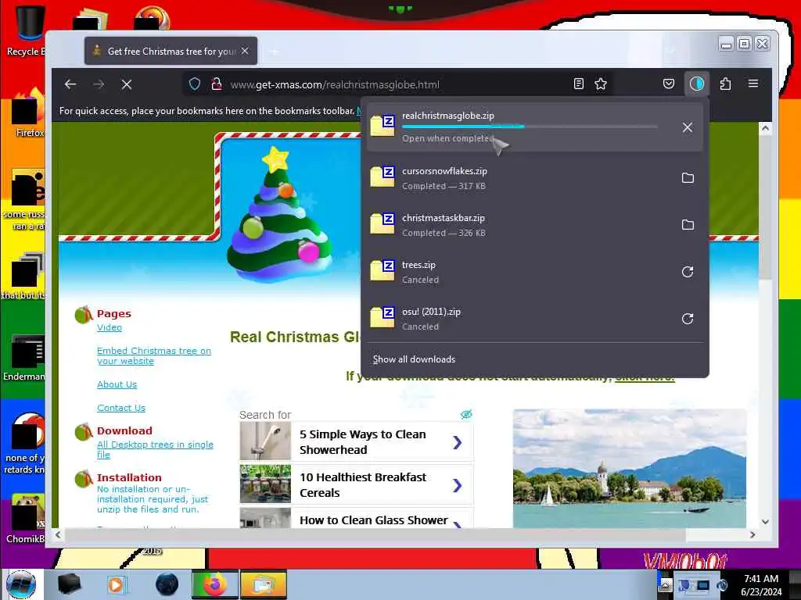The image size is (801, 600).
Task: Click the lake landscape advertisement image
Action: coord(630,469)
